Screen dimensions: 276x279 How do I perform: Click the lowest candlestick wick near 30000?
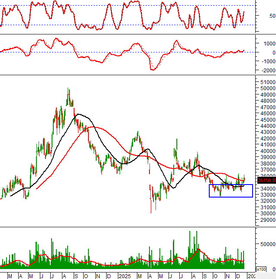tap(151, 212)
